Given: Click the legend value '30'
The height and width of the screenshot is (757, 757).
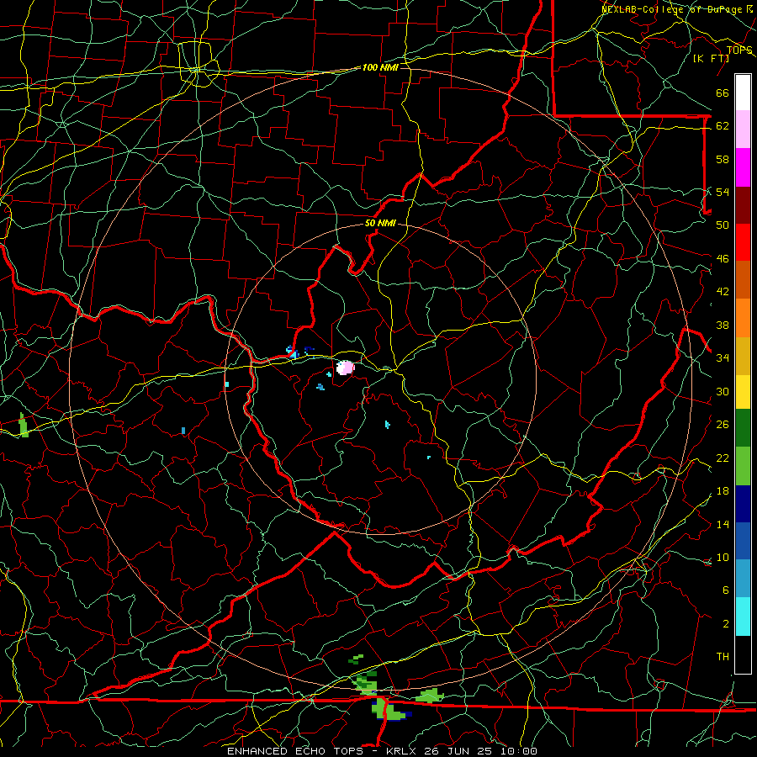Looking at the screenshot, I should 723,391.
